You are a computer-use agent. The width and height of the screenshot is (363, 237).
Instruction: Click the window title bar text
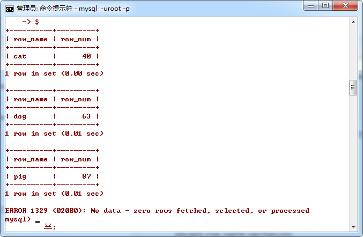pos(73,9)
